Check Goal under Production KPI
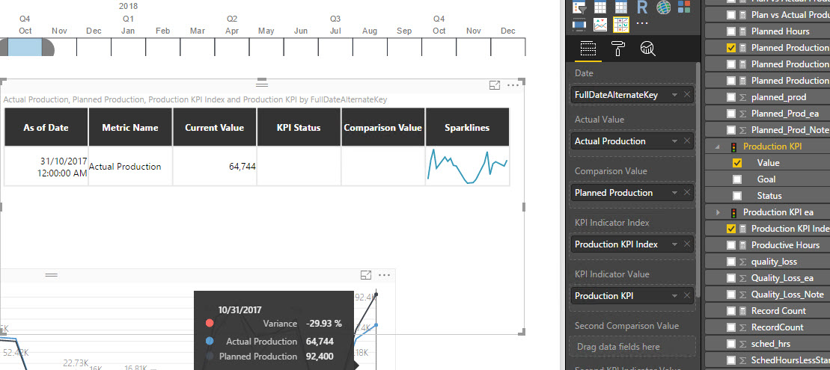Viewport: 830px width, 370px height. 737,179
